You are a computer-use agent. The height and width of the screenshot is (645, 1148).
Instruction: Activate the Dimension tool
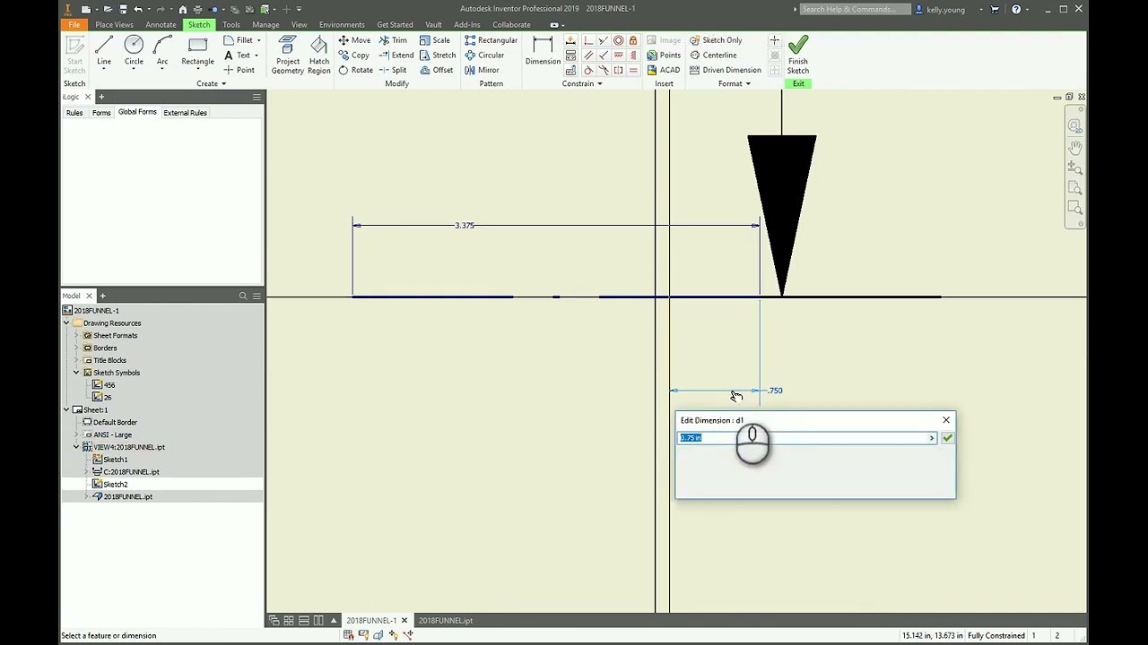coord(543,51)
